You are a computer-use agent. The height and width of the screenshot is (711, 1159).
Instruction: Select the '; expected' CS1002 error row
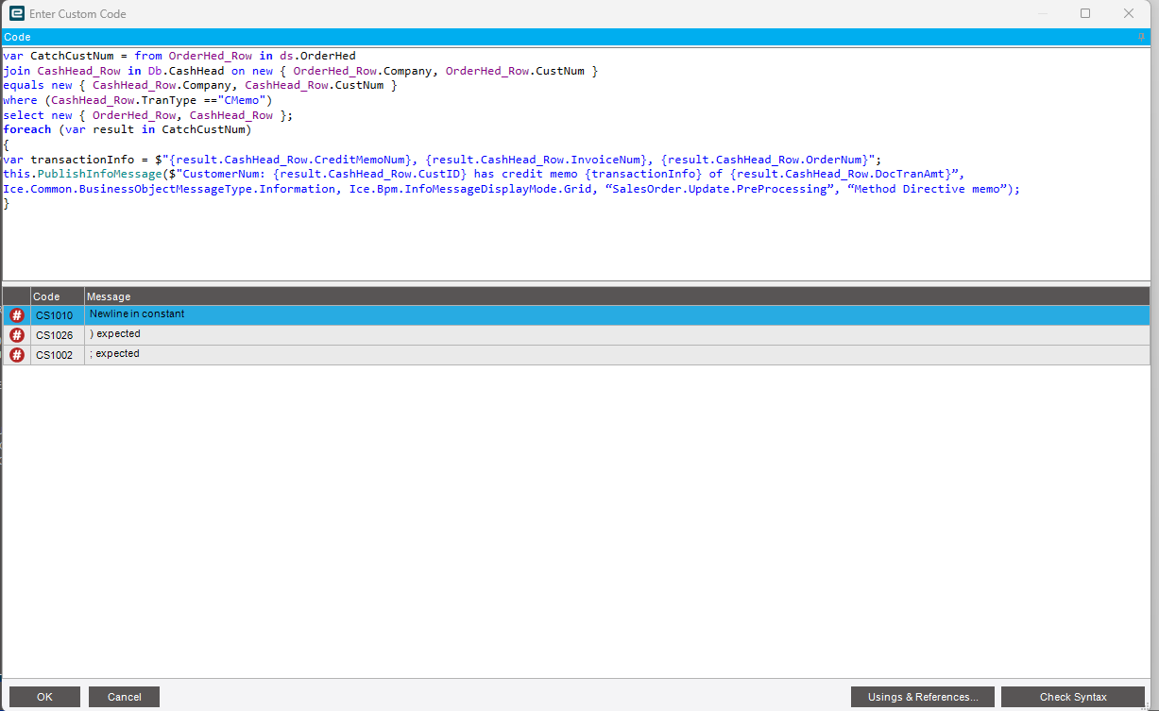283,354
